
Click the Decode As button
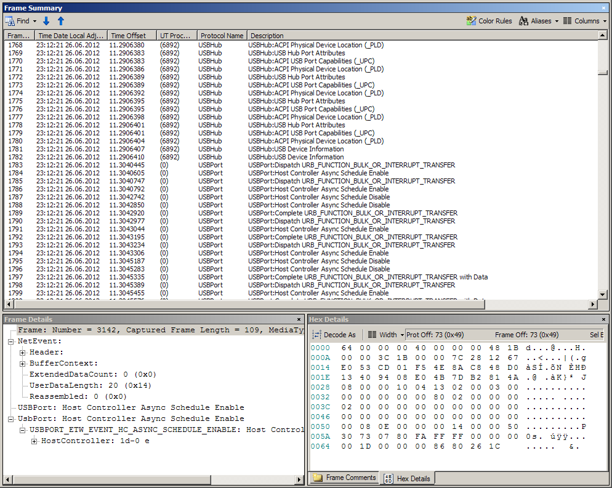click(334, 335)
